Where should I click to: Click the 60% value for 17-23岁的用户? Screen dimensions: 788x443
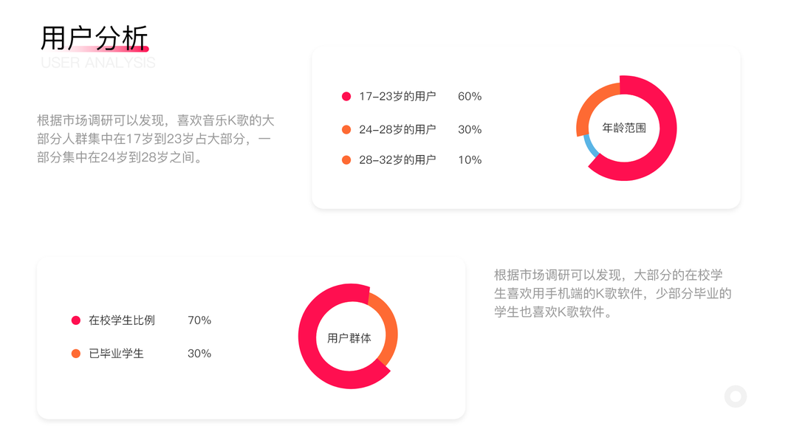coord(470,97)
